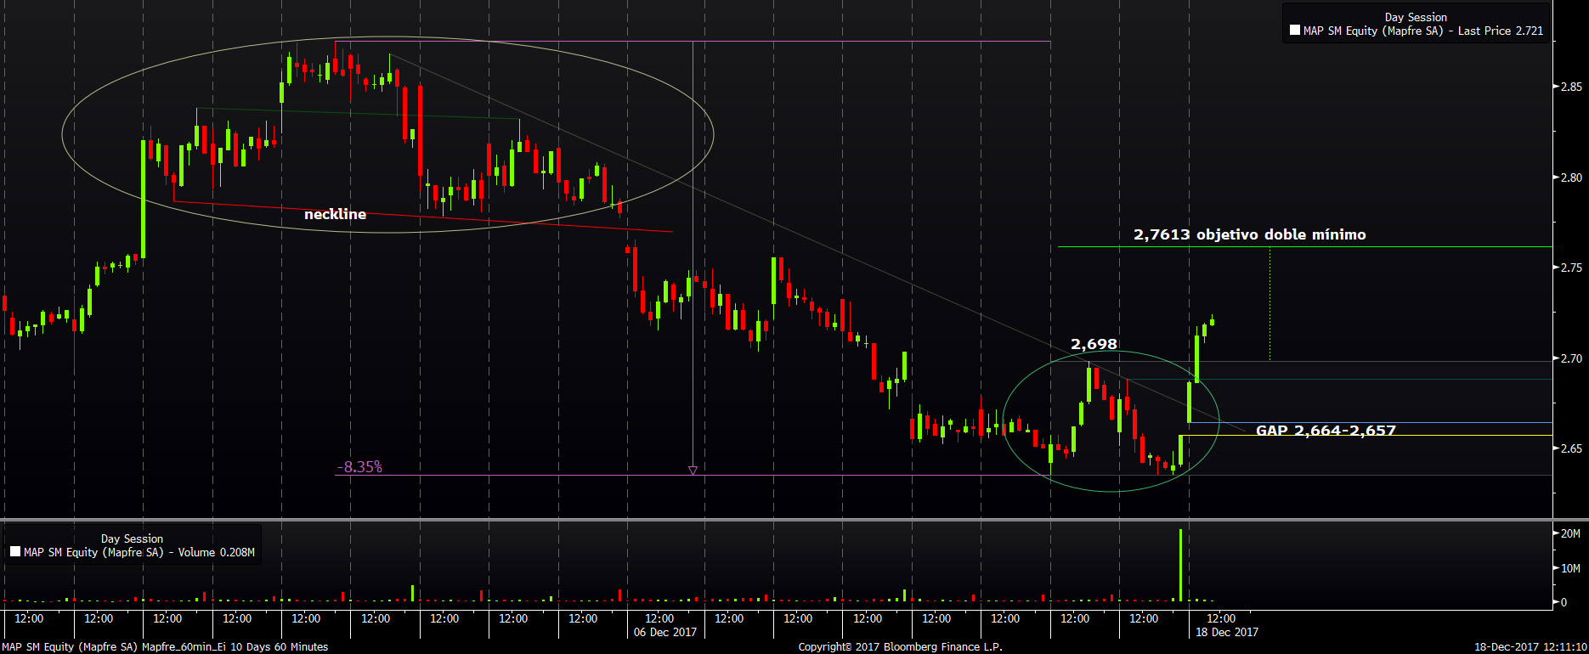This screenshot has height=654, width=1589.
Task: Click the 12:00 label above '06 Dec 2017'
Action: pos(659,618)
